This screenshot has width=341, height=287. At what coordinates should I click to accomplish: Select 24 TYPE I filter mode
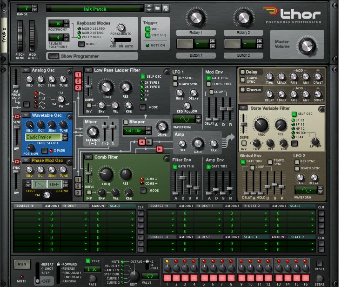(x=142, y=83)
